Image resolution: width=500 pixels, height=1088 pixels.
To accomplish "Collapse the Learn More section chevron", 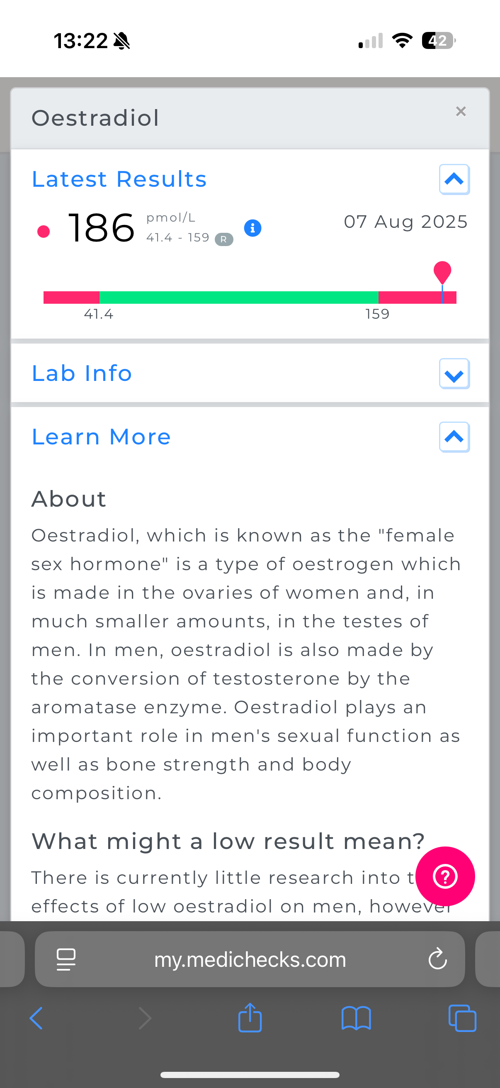I will pos(454,437).
